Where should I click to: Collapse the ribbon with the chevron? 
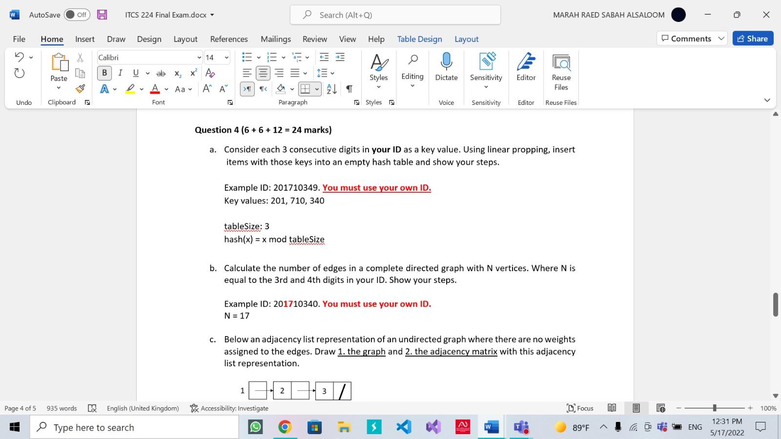767,100
